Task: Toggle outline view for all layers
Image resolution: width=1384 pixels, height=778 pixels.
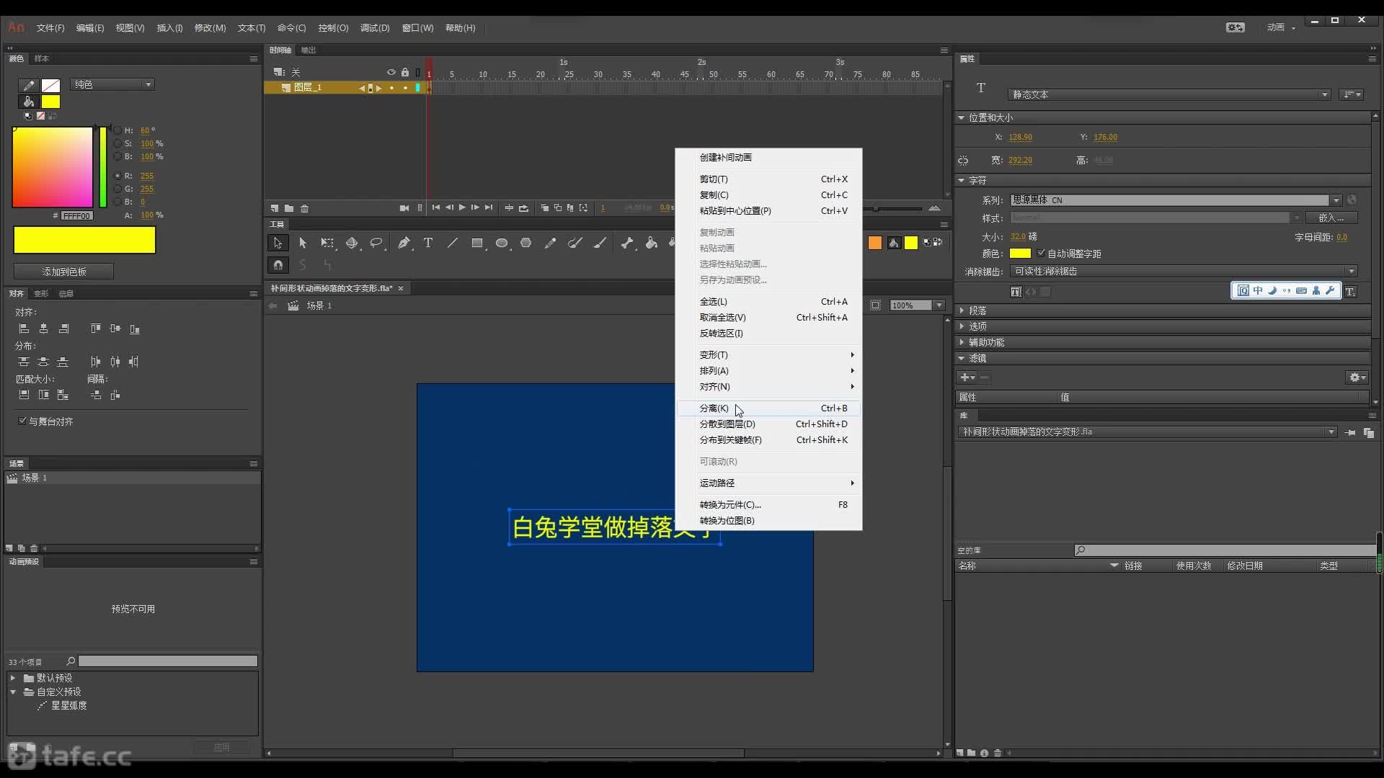Action: click(x=418, y=72)
